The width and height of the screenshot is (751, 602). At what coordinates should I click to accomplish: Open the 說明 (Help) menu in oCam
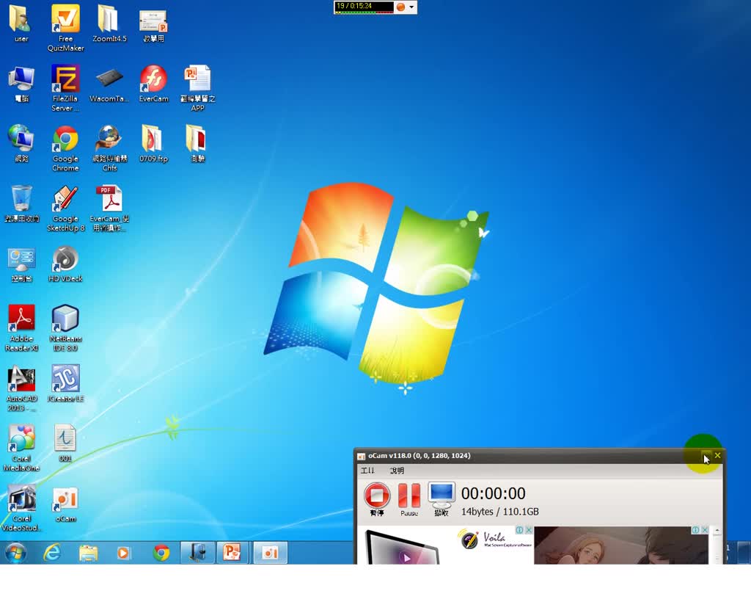tap(397, 471)
